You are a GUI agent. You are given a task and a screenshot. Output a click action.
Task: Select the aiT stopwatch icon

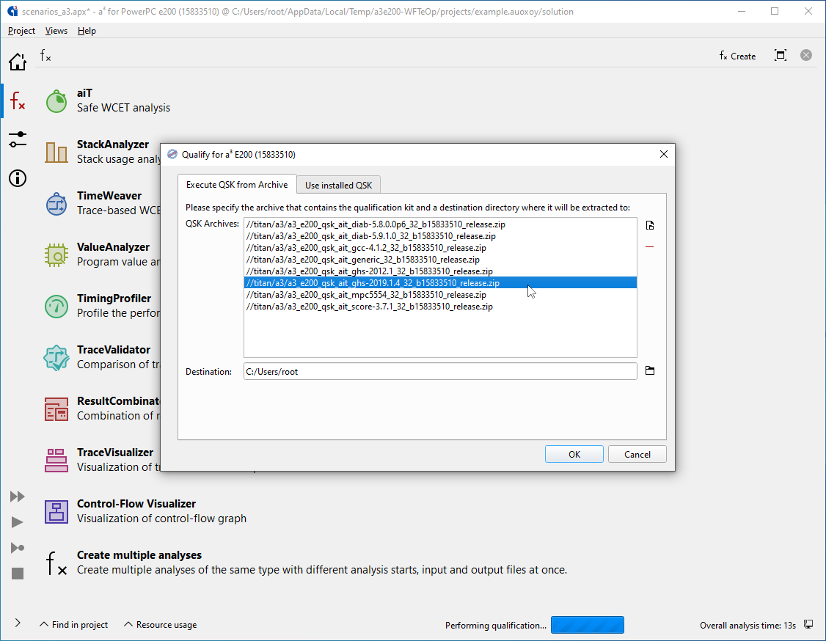coord(56,100)
